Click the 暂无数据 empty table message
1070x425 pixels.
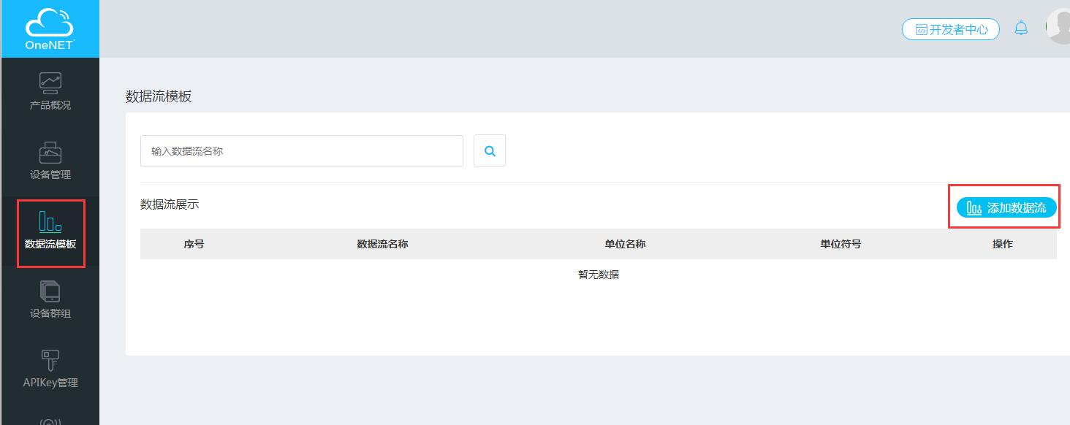[x=598, y=275]
